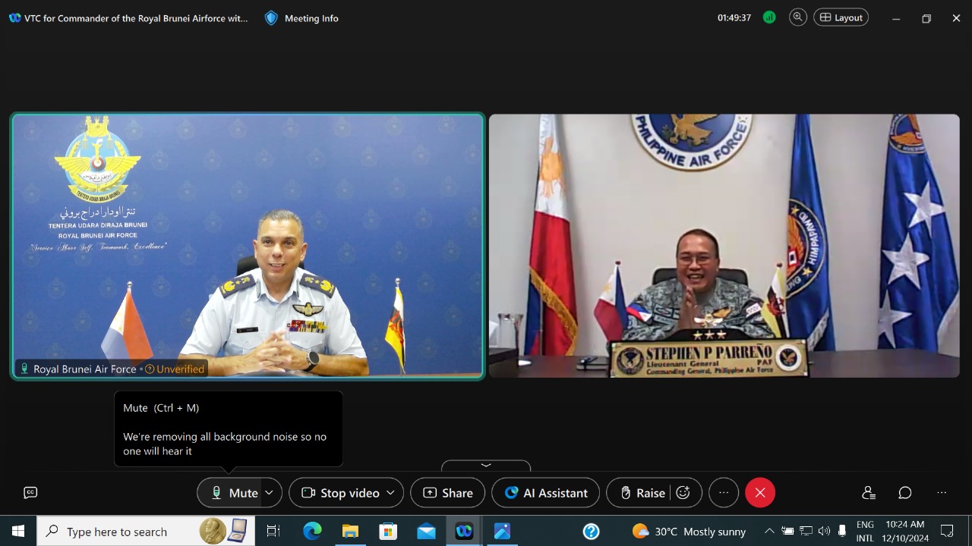
Task: Open the Participants panel
Action: [x=869, y=493]
